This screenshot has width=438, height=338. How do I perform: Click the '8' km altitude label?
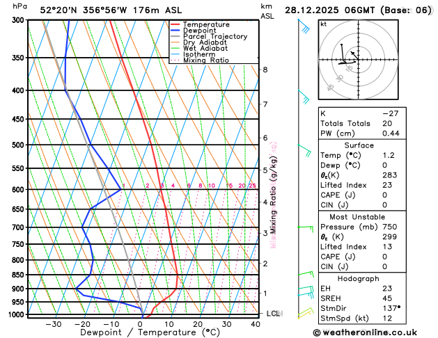click(265, 70)
